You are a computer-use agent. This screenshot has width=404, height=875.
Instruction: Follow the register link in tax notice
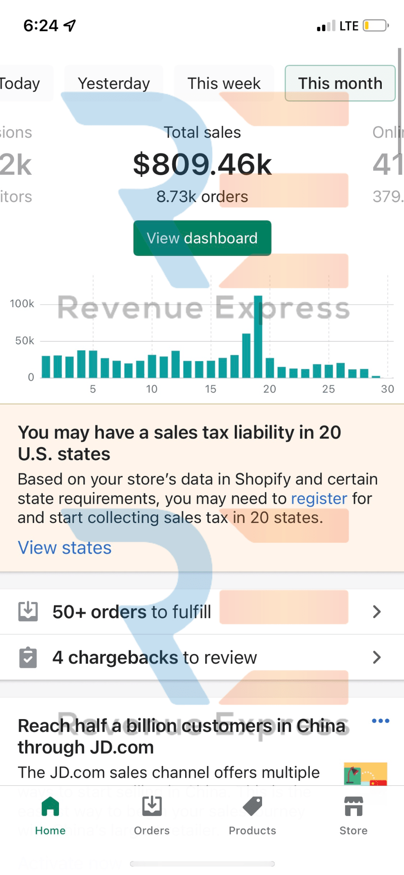(x=319, y=499)
